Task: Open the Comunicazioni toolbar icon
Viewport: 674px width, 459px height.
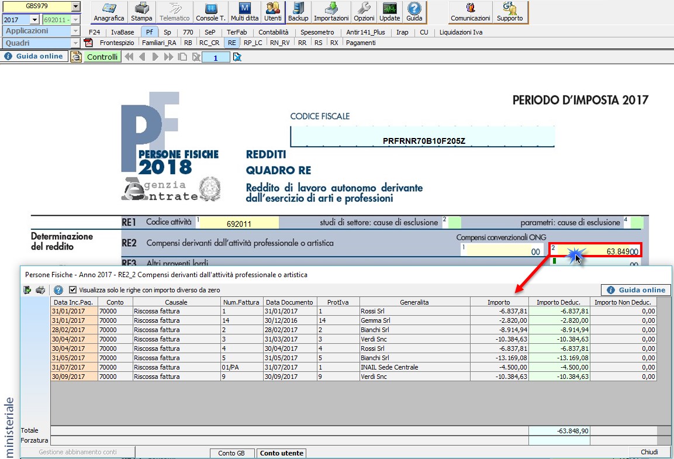Action: pyautogui.click(x=470, y=12)
